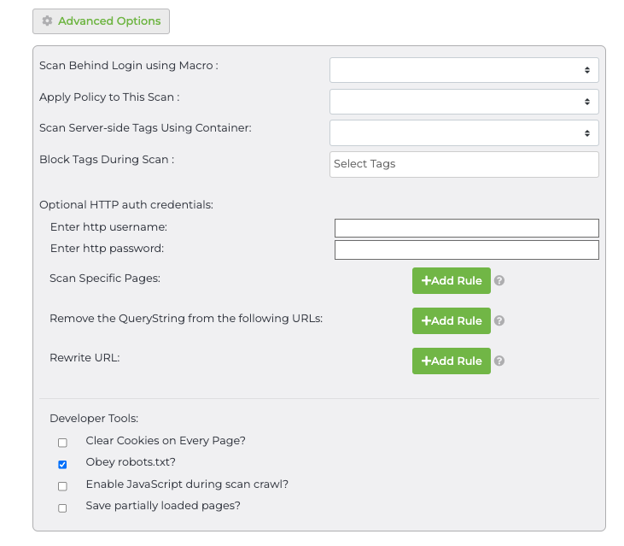Enable JavaScript during scan crawl
The image size is (624, 546).
point(62,485)
